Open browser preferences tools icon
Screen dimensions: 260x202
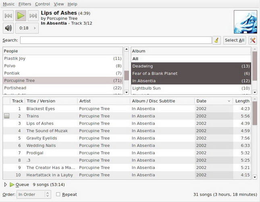[x=252, y=40]
